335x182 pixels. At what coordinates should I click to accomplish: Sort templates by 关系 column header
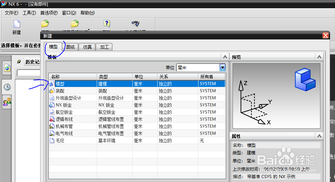pyautogui.click(x=178, y=77)
